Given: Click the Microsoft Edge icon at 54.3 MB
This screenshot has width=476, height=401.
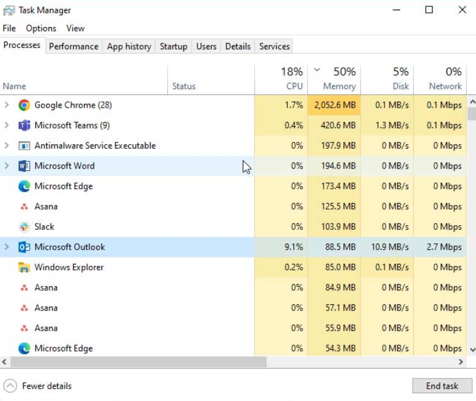Looking at the screenshot, I should [x=24, y=348].
